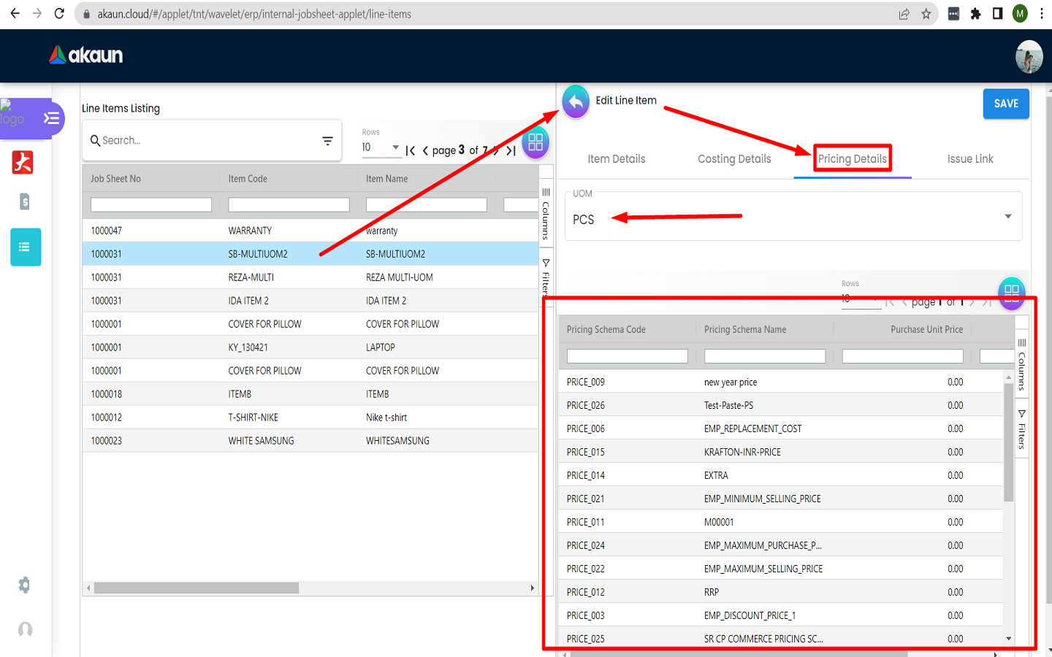The image size is (1052, 657).
Task: Switch to the Costing Details tab
Action: (x=734, y=159)
